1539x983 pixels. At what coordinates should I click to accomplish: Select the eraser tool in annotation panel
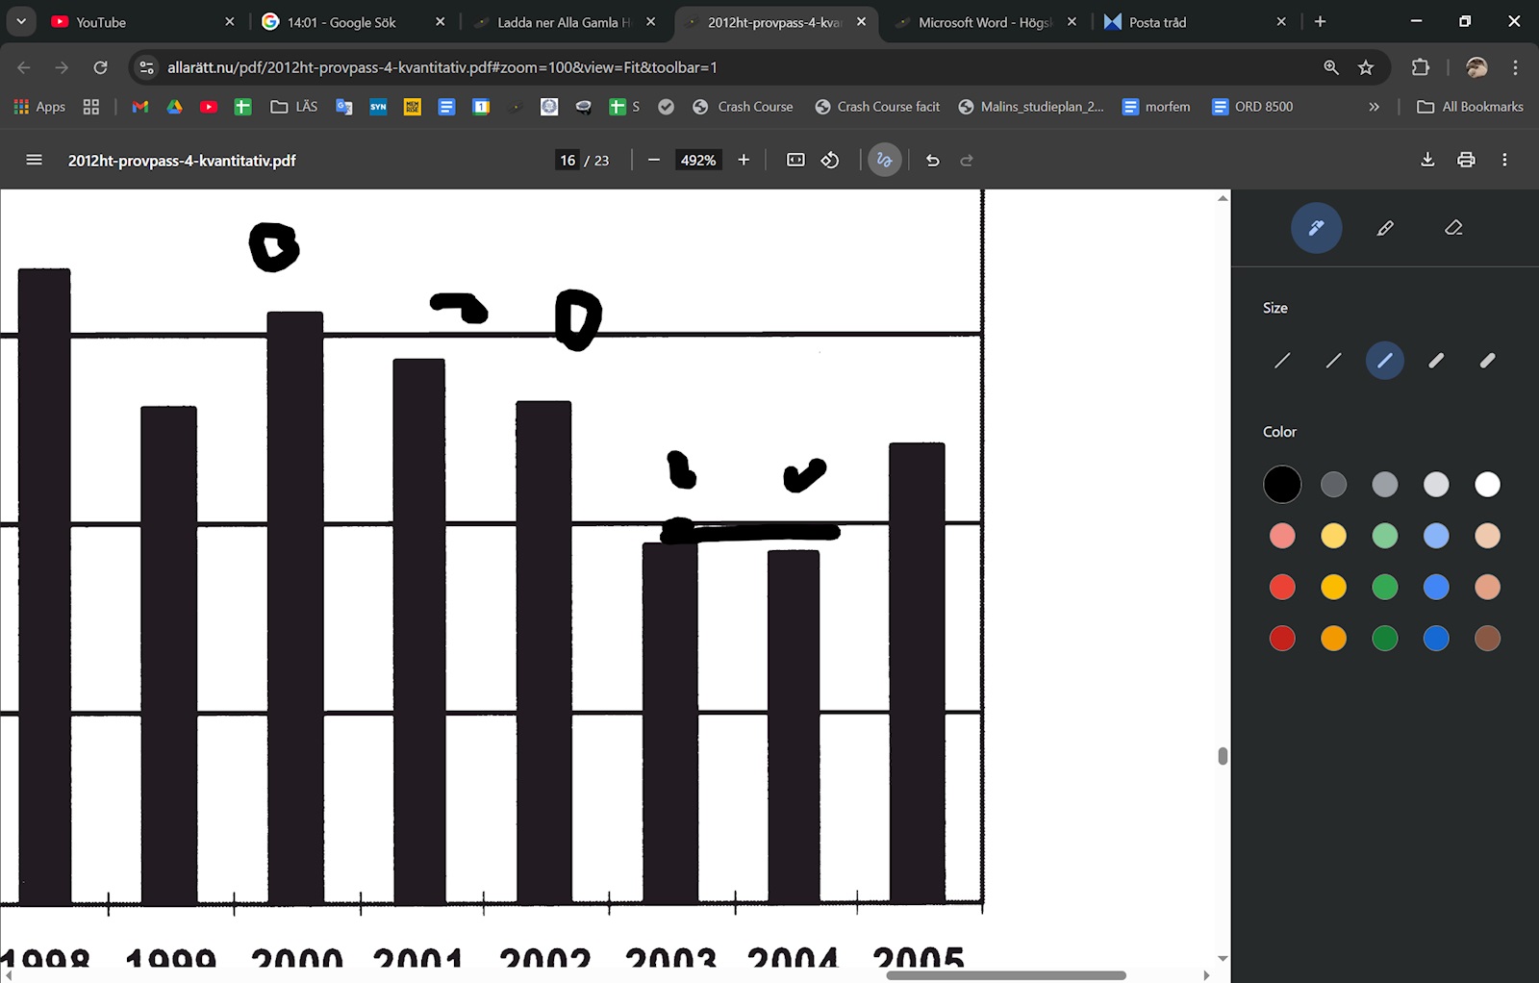tap(1453, 228)
